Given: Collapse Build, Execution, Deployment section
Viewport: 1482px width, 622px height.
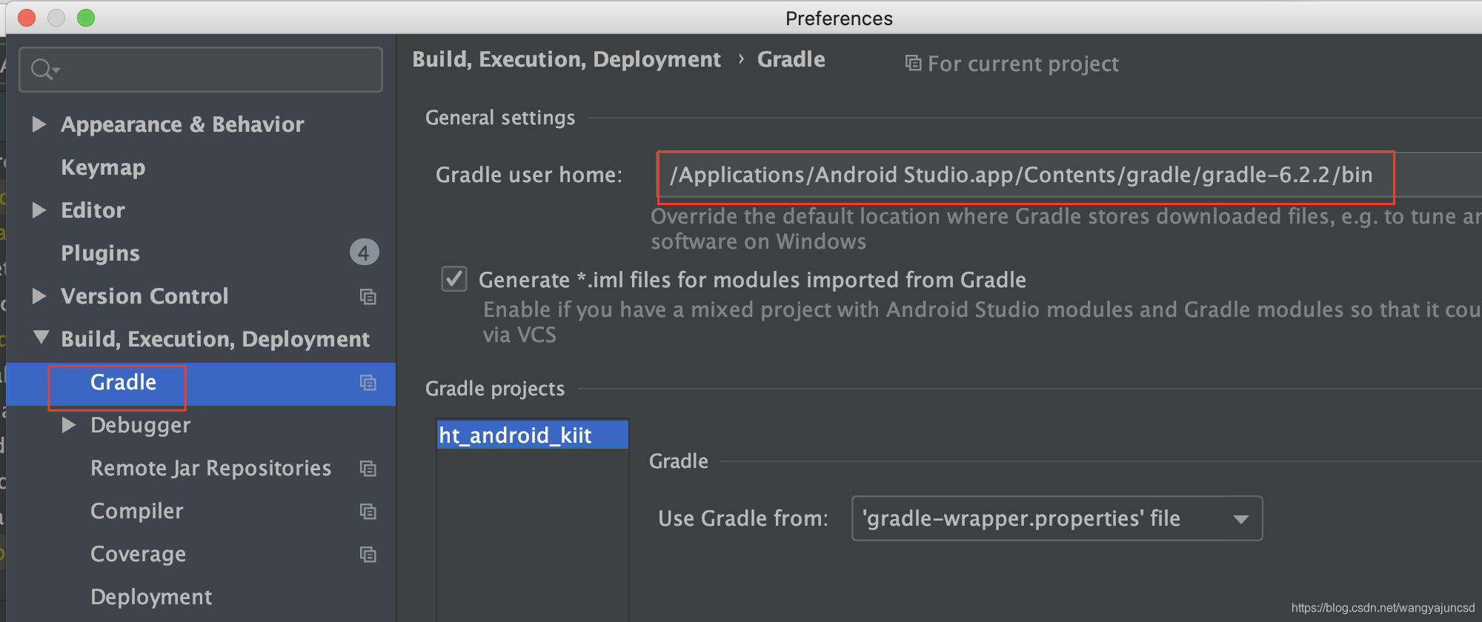Looking at the screenshot, I should pos(41,338).
